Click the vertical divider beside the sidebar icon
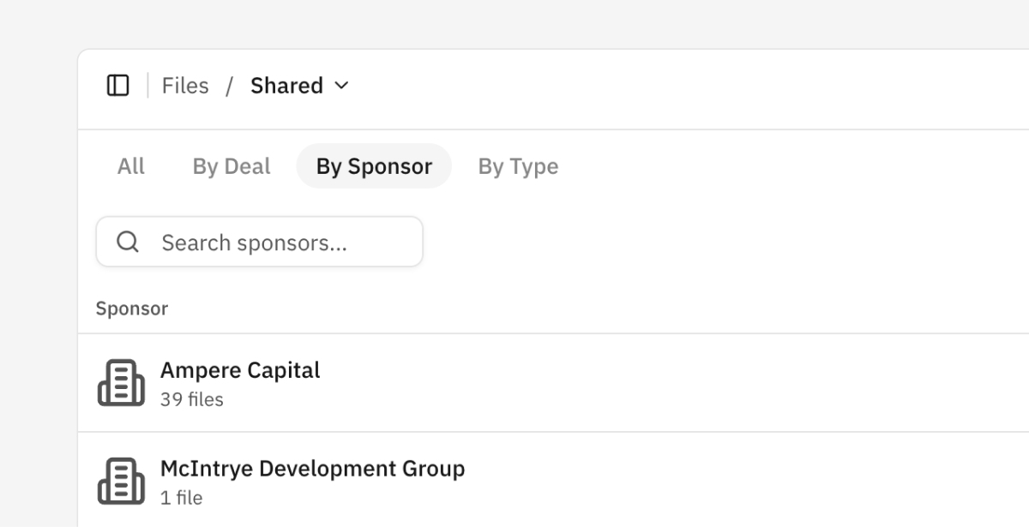 coord(147,86)
